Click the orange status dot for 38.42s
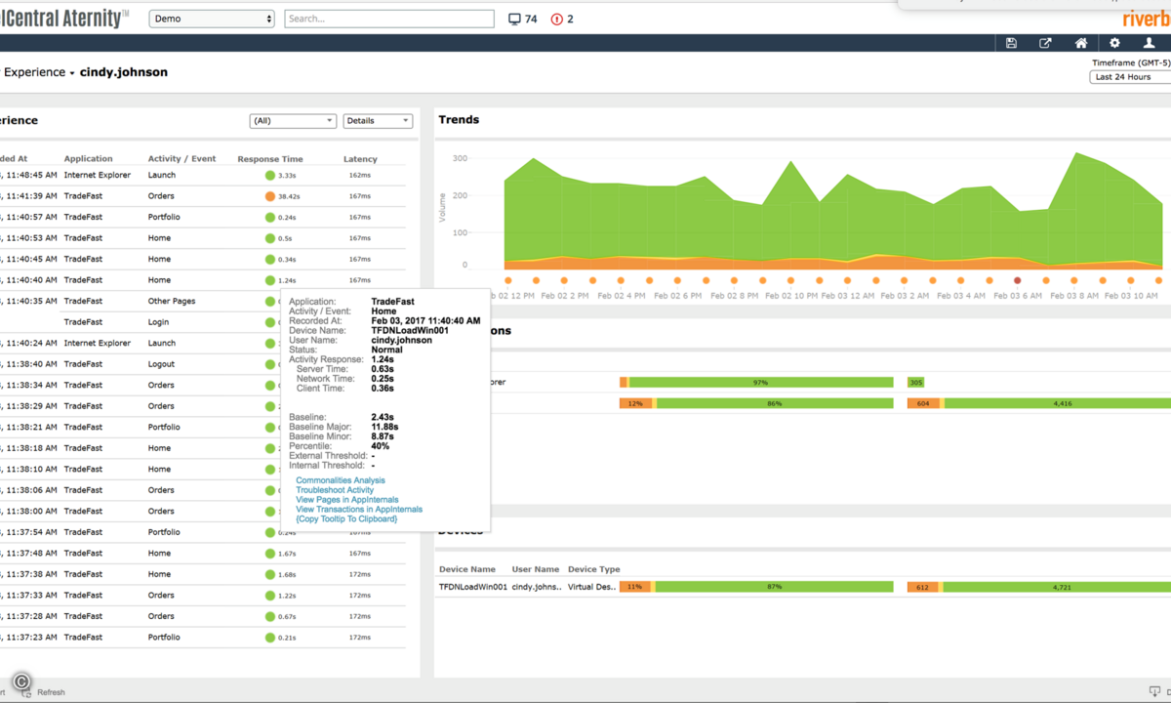 click(270, 196)
